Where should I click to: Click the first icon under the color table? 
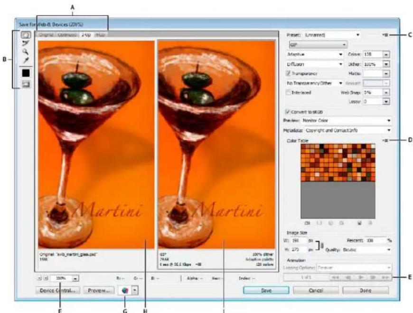click(x=308, y=223)
